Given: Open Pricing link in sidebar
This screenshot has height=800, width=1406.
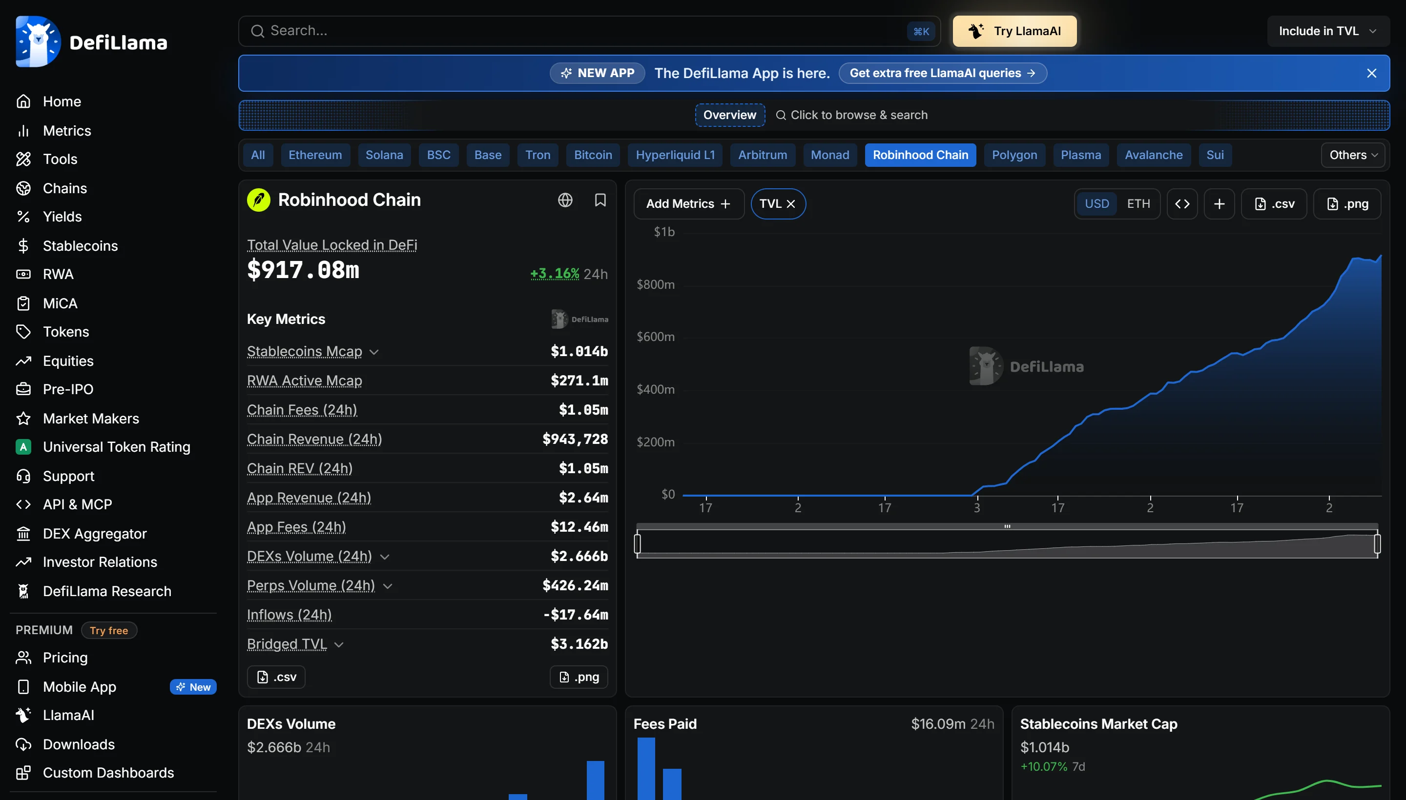Looking at the screenshot, I should [x=65, y=658].
